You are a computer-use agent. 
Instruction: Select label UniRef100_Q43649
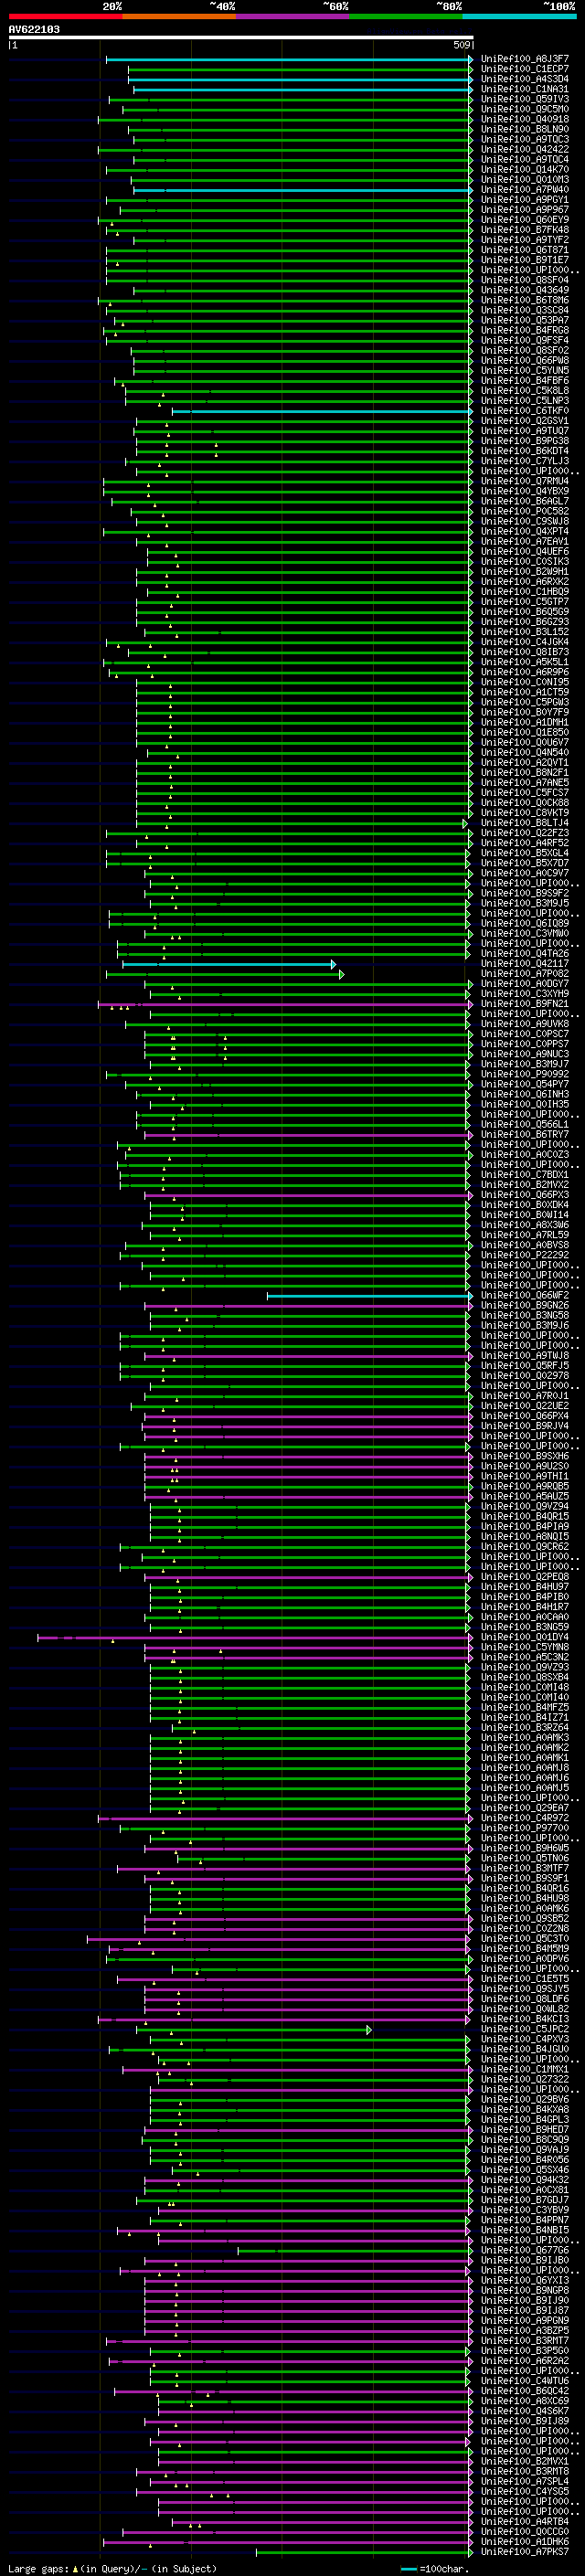tap(525, 290)
